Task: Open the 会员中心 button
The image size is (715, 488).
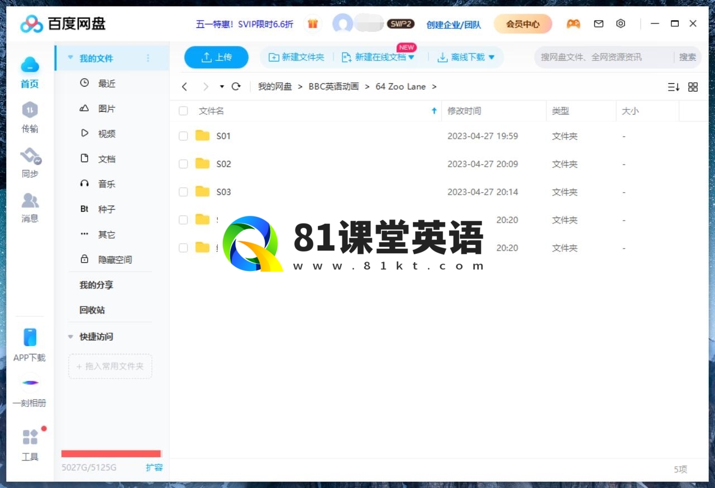Action: pyautogui.click(x=523, y=24)
